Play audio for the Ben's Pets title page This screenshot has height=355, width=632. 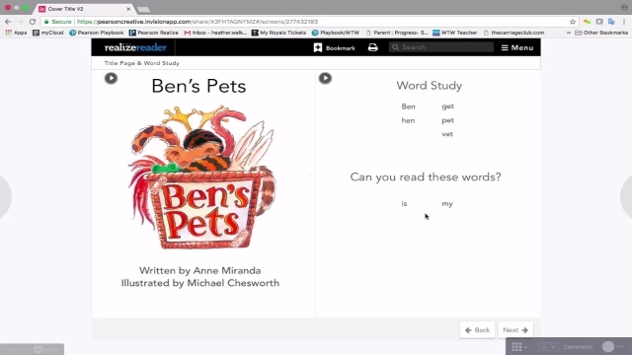111,78
